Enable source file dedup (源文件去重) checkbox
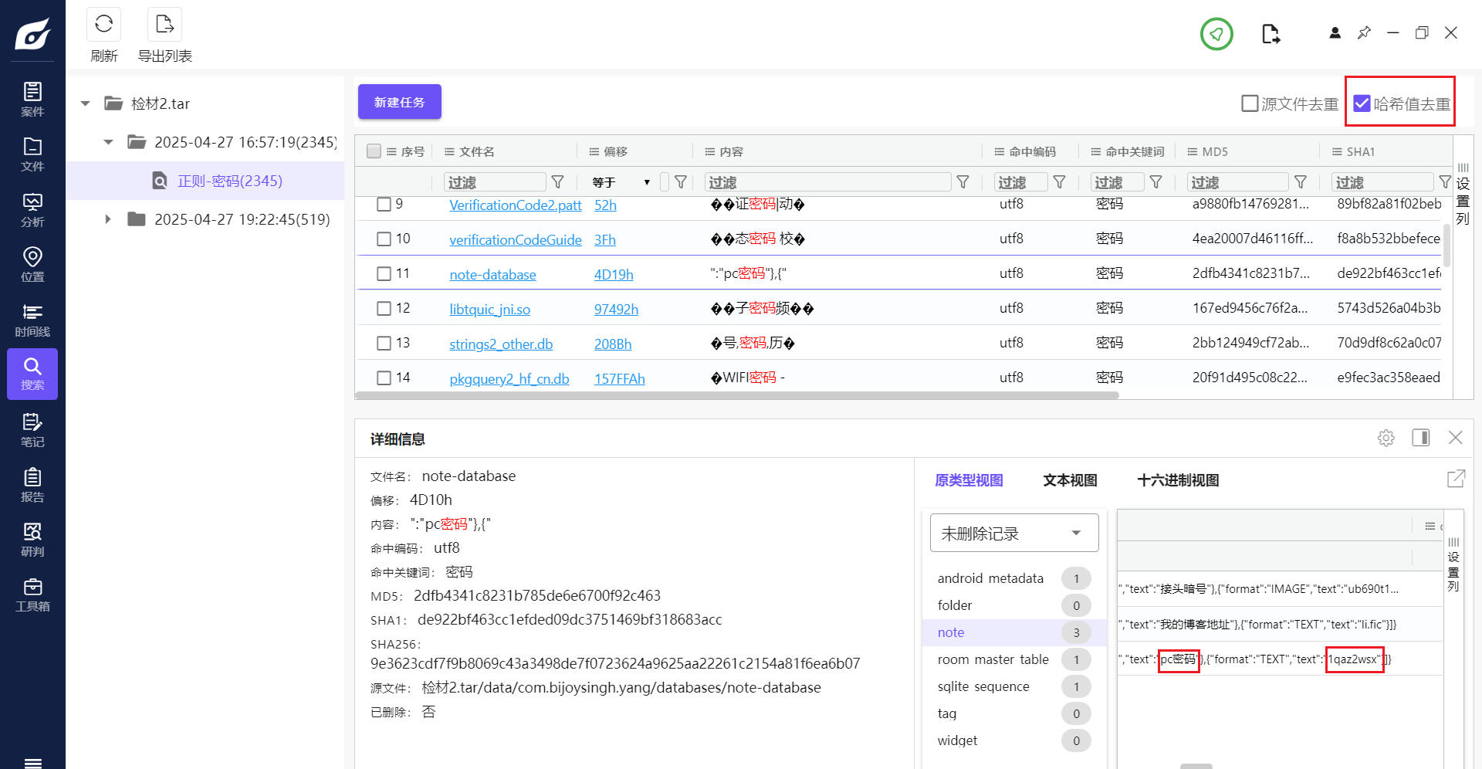Viewport: 1482px width, 769px height. (1250, 103)
